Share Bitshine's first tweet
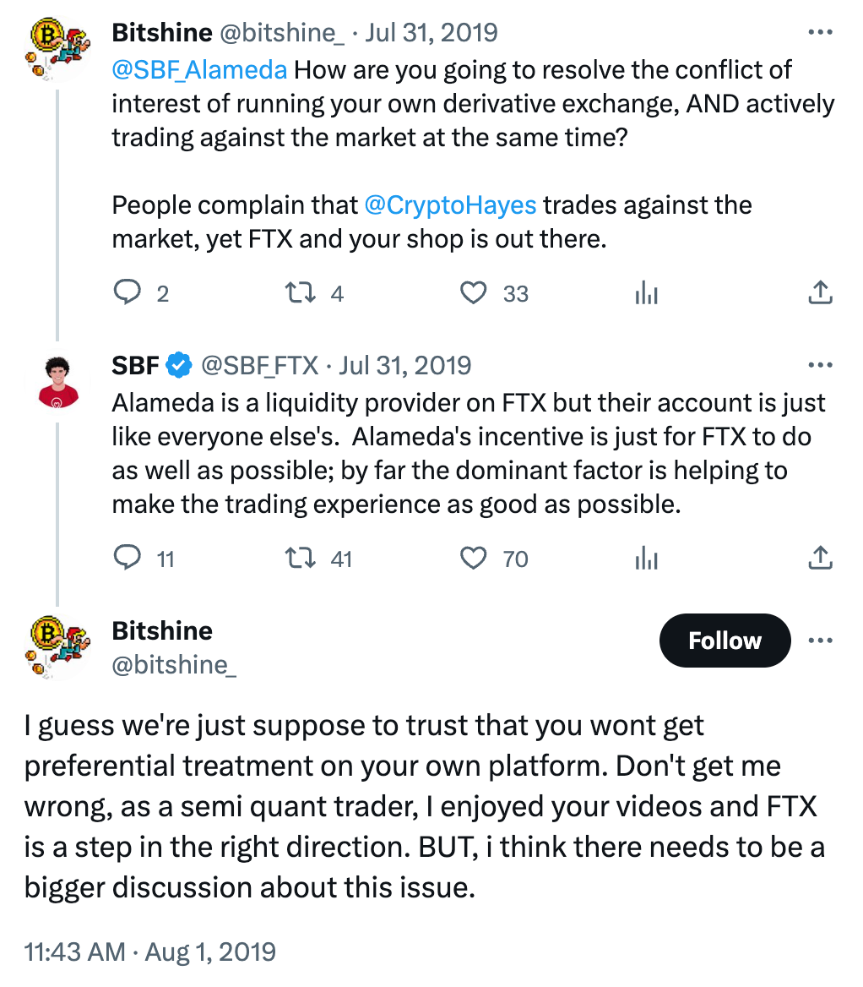This screenshot has width=863, height=987. point(820,292)
